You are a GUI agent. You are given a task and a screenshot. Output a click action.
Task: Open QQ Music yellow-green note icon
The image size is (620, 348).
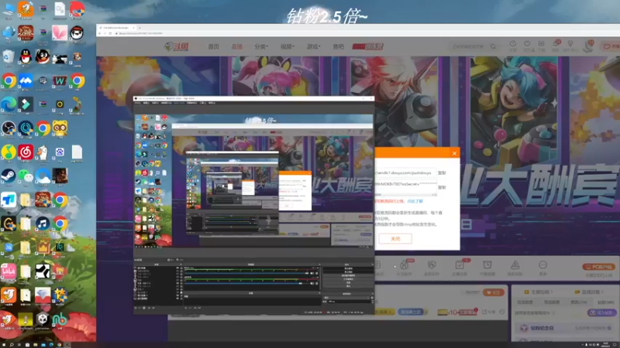pyautogui.click(x=9, y=152)
